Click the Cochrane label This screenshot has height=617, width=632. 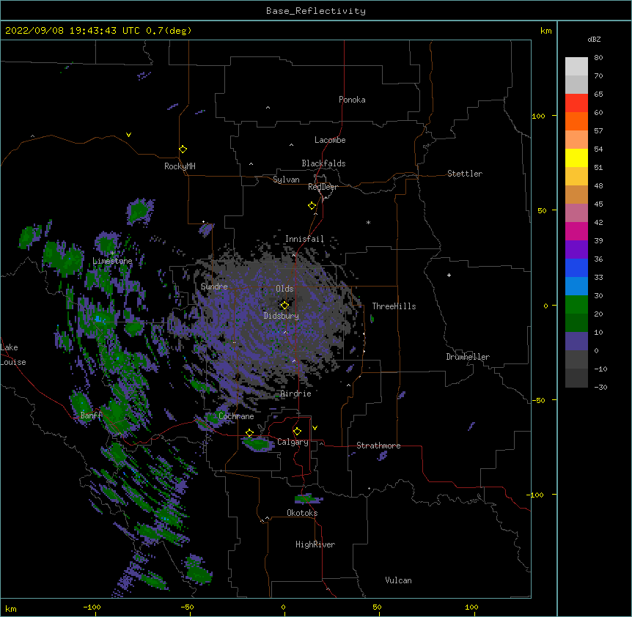(236, 416)
